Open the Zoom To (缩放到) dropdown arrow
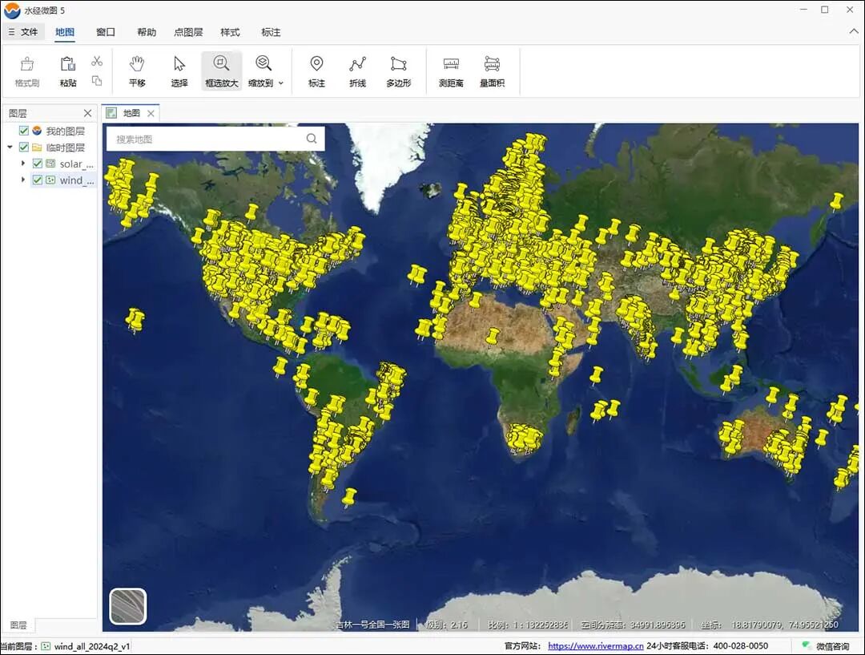This screenshot has height=655, width=865. tap(281, 83)
